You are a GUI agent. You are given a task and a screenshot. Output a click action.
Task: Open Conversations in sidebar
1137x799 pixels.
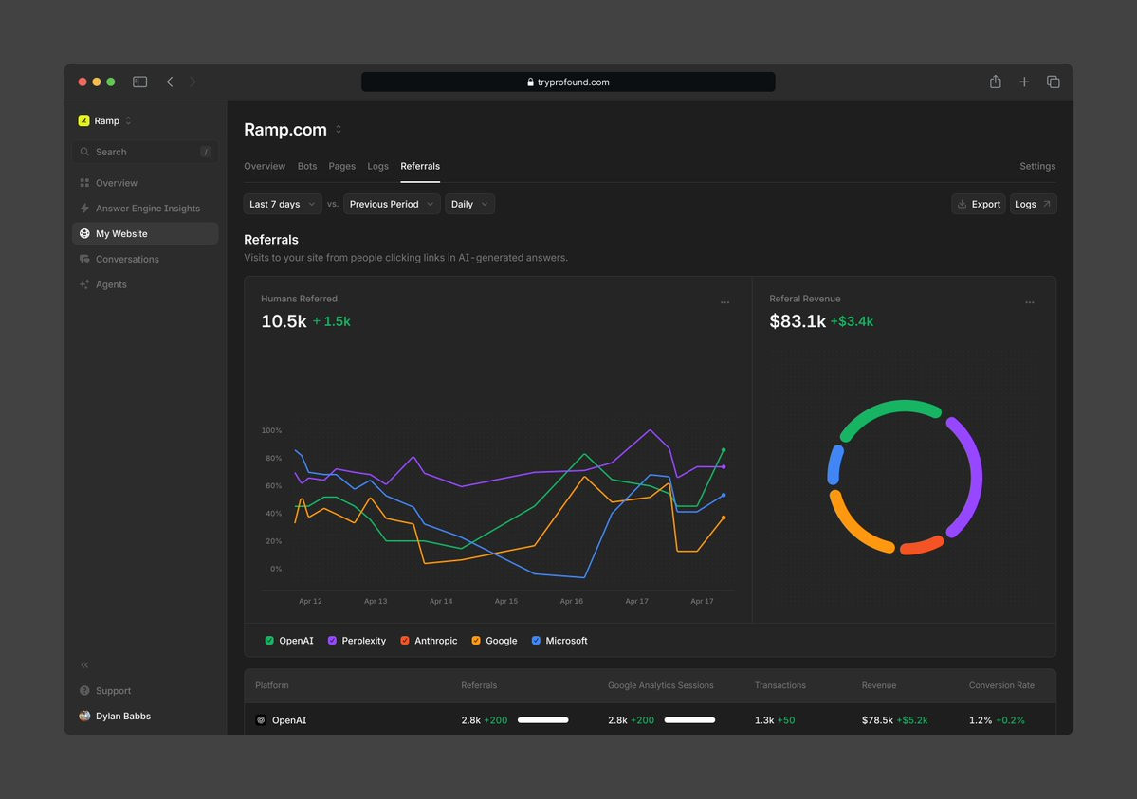pyautogui.click(x=145, y=259)
